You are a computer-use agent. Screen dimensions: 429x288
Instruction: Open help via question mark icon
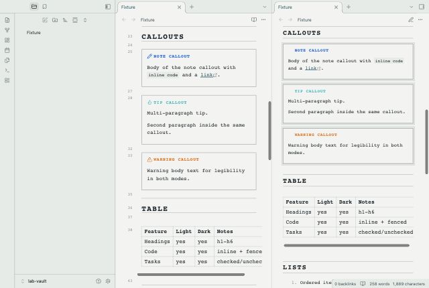(x=99, y=281)
